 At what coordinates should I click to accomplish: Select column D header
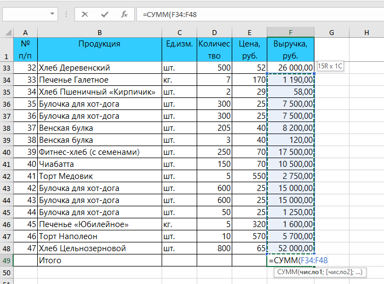point(214,32)
